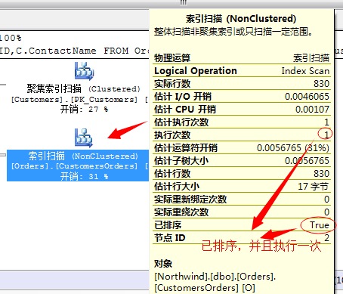This screenshot has width=343, height=294.
Task: Click the NonClustered Index Scan operator icon
Action: click(x=84, y=138)
